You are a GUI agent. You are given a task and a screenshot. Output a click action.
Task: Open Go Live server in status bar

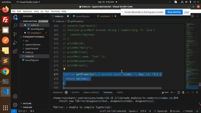(x=175, y=111)
